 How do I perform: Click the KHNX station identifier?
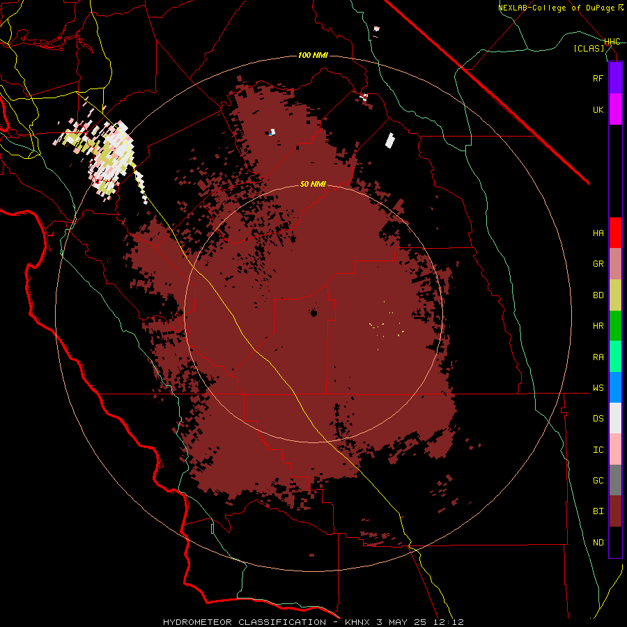[357, 622]
